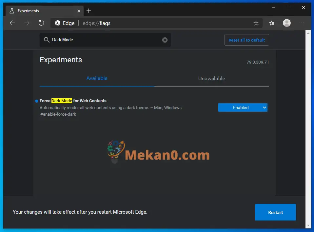Open the Favorites list icon
The width and height of the screenshot is (314, 232).
[x=272, y=23]
